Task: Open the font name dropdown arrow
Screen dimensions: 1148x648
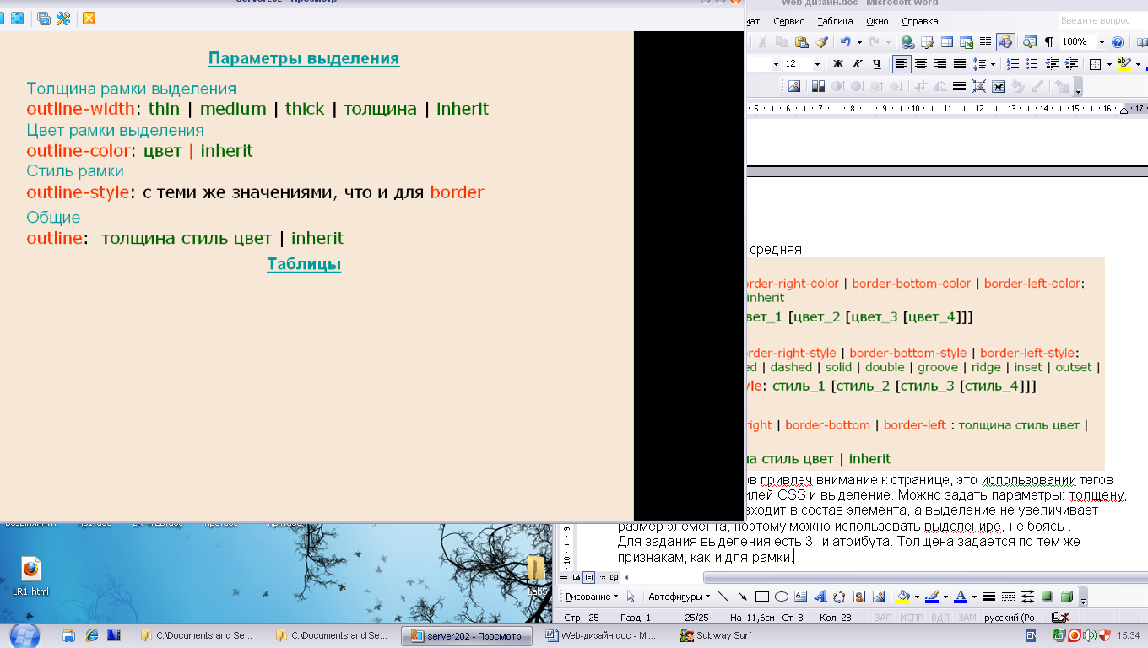Action: [776, 64]
